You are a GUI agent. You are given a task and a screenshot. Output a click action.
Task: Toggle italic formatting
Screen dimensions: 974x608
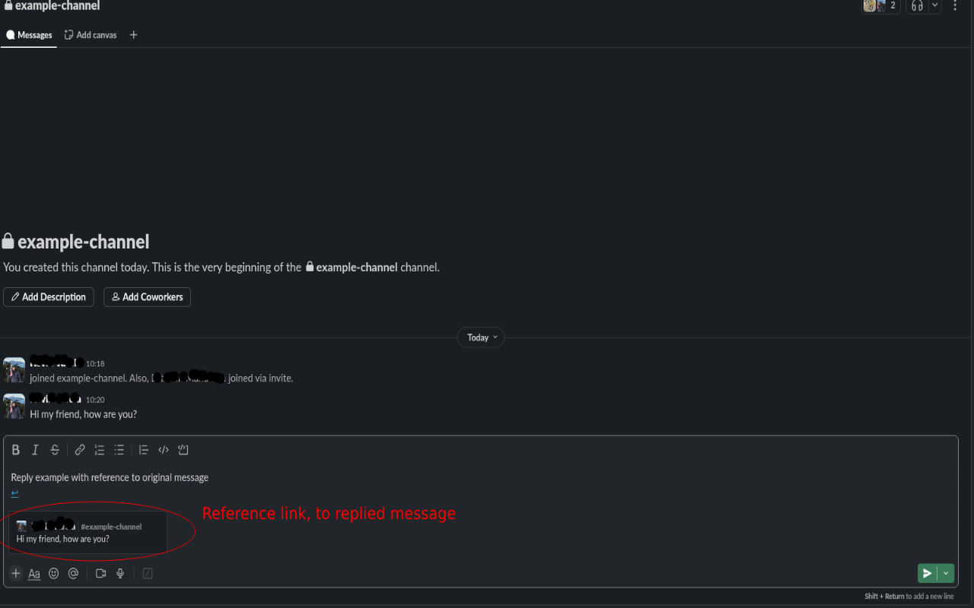[x=35, y=450]
